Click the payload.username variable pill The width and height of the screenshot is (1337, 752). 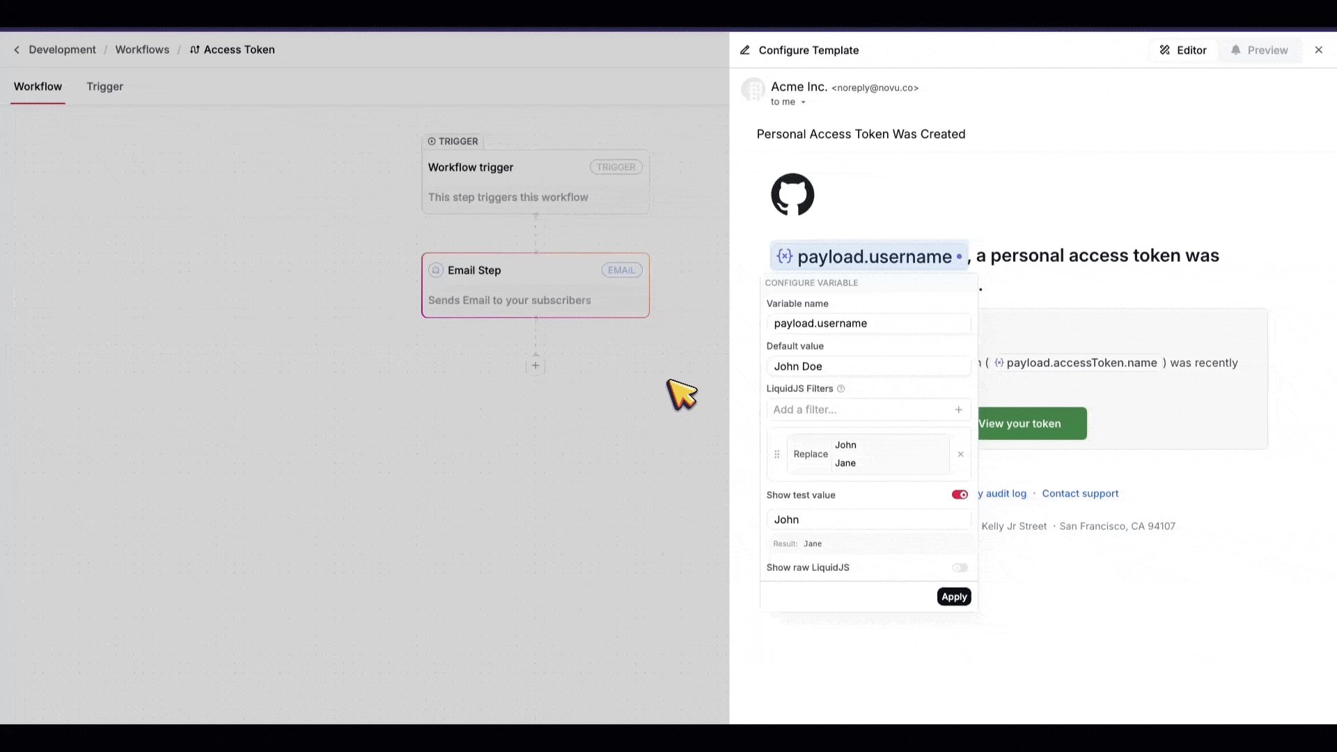(868, 257)
